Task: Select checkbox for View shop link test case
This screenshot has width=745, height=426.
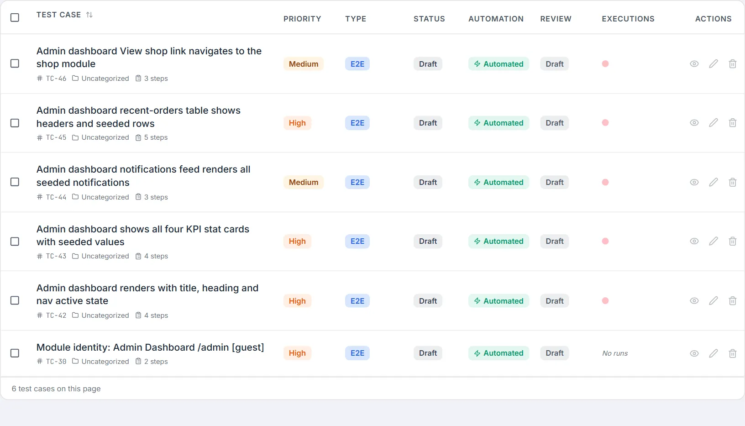Action: pos(15,63)
